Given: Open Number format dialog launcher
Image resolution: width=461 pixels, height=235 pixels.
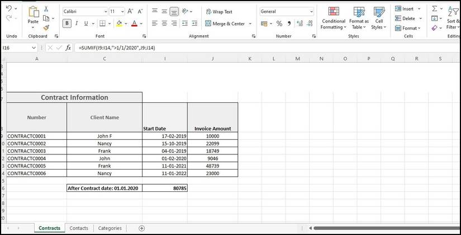Looking at the screenshot, I should click(314, 36).
